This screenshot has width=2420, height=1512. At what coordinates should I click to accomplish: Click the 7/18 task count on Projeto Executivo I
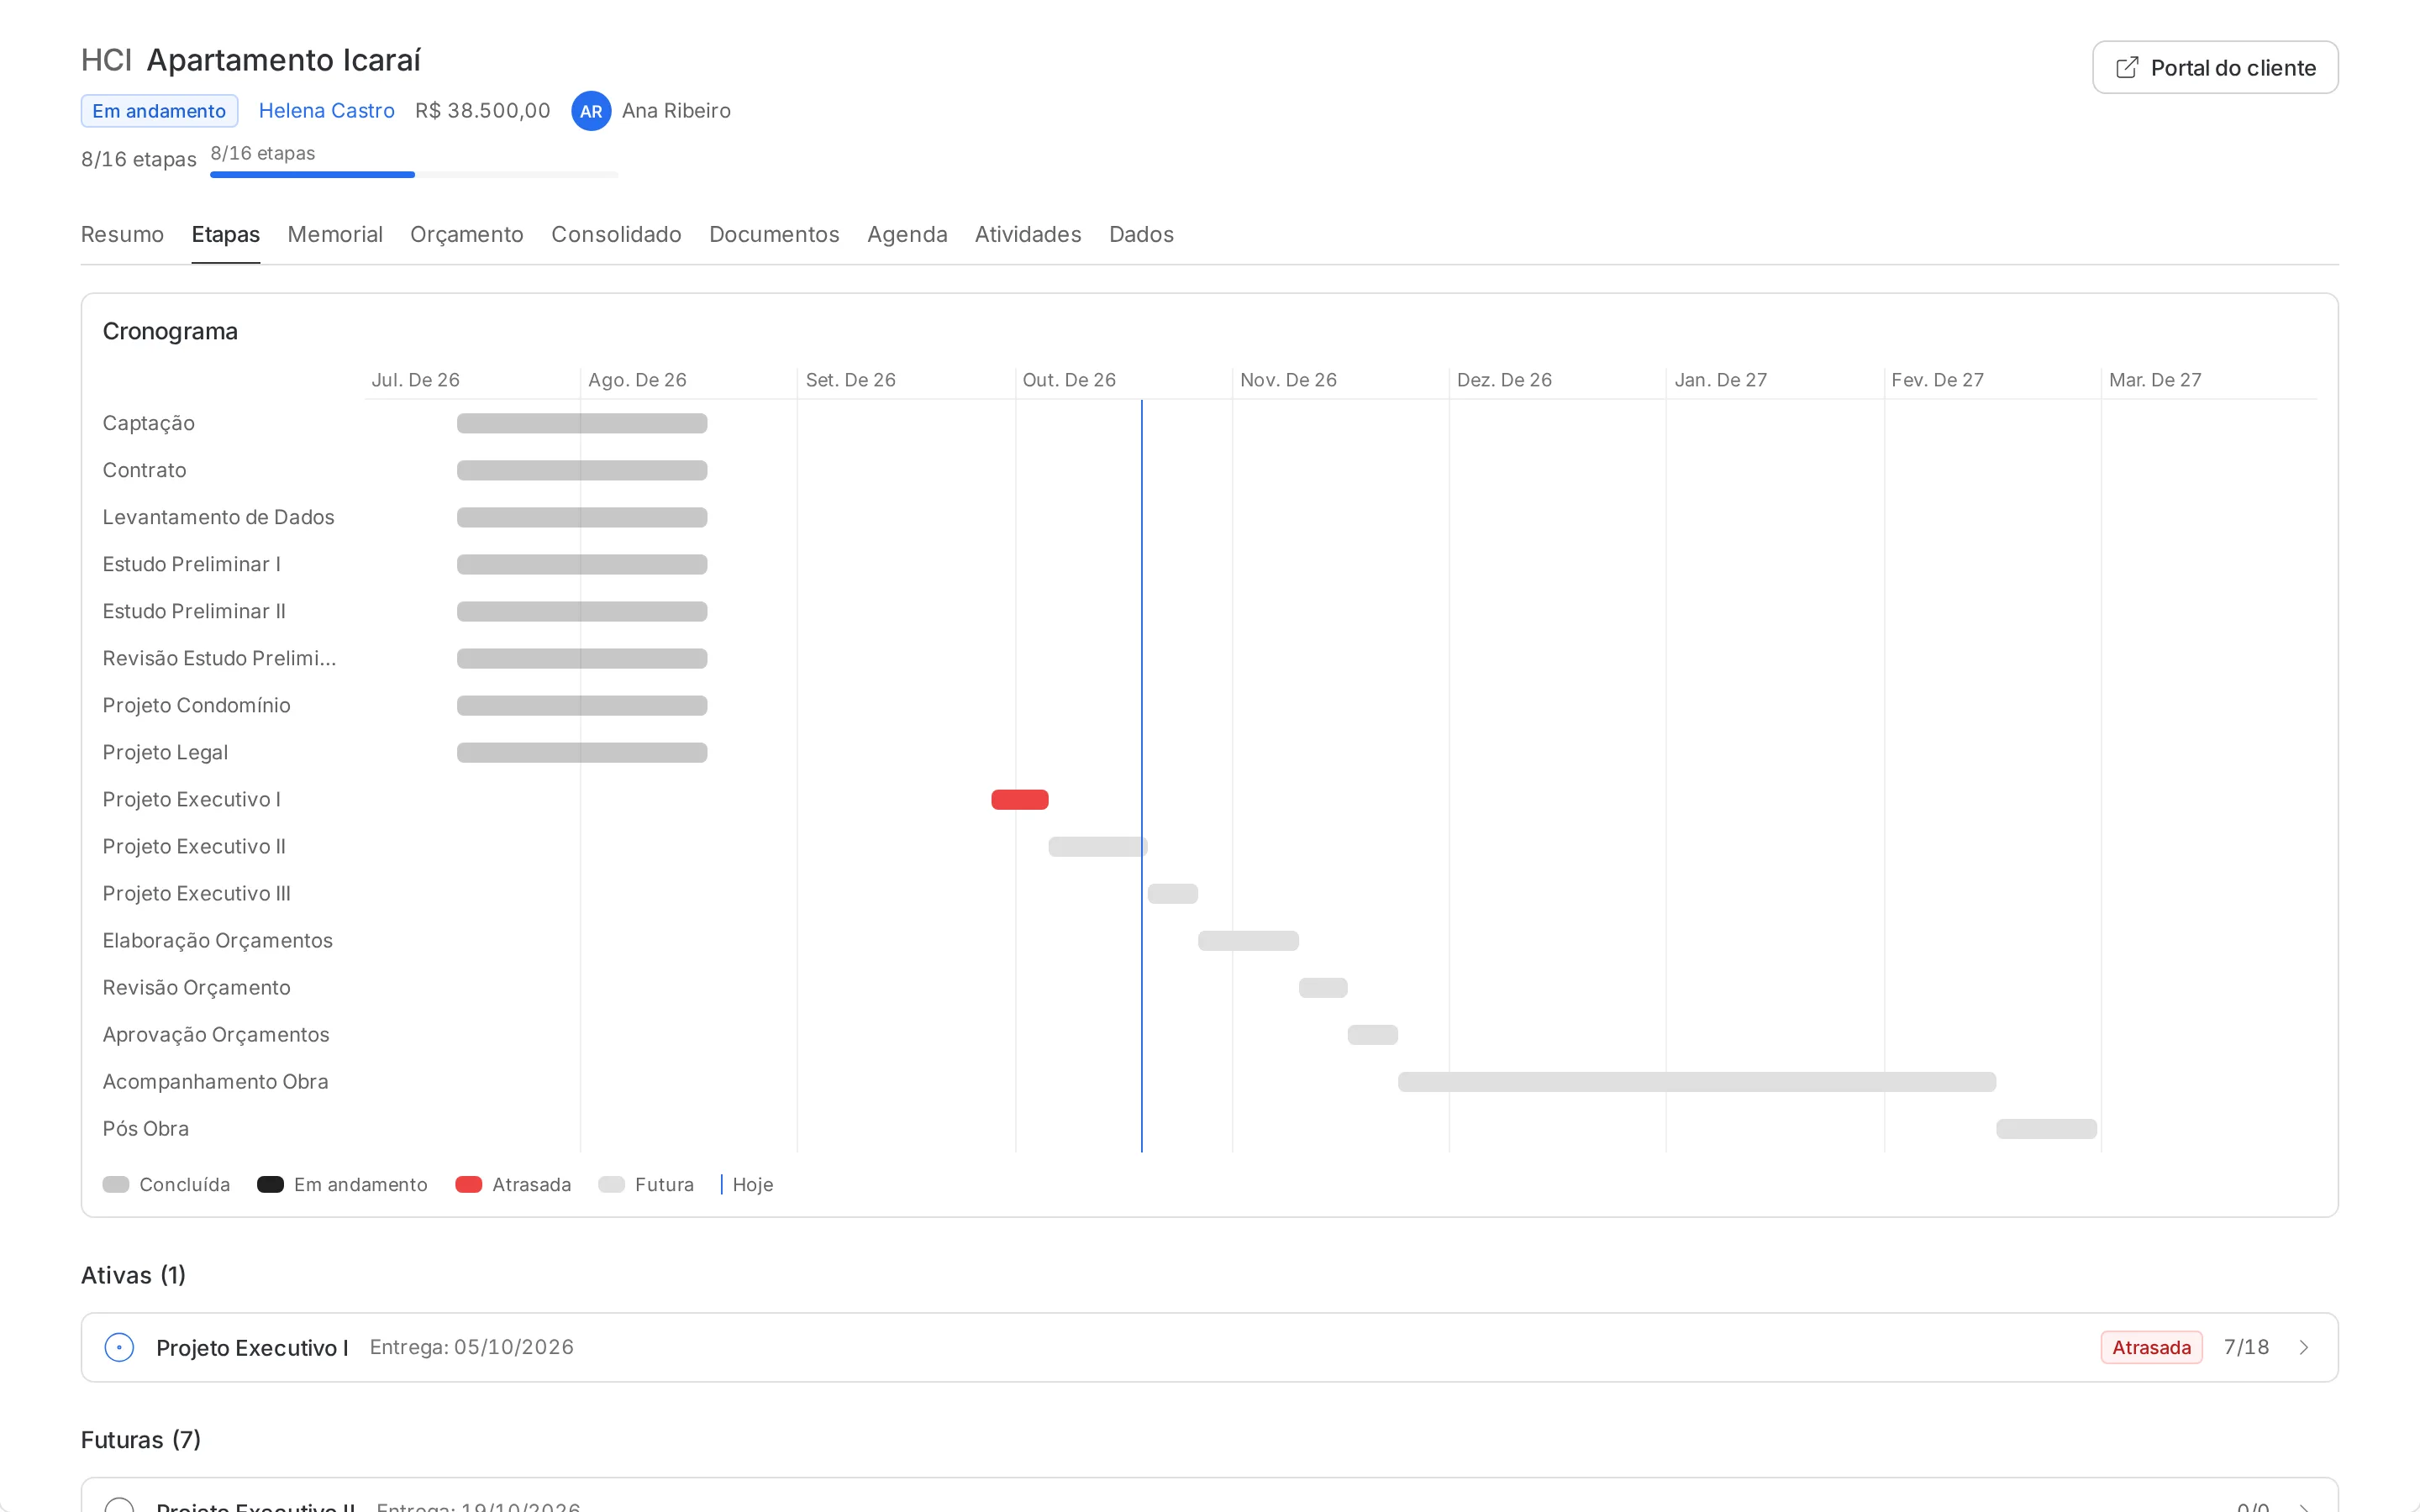click(x=2246, y=1347)
